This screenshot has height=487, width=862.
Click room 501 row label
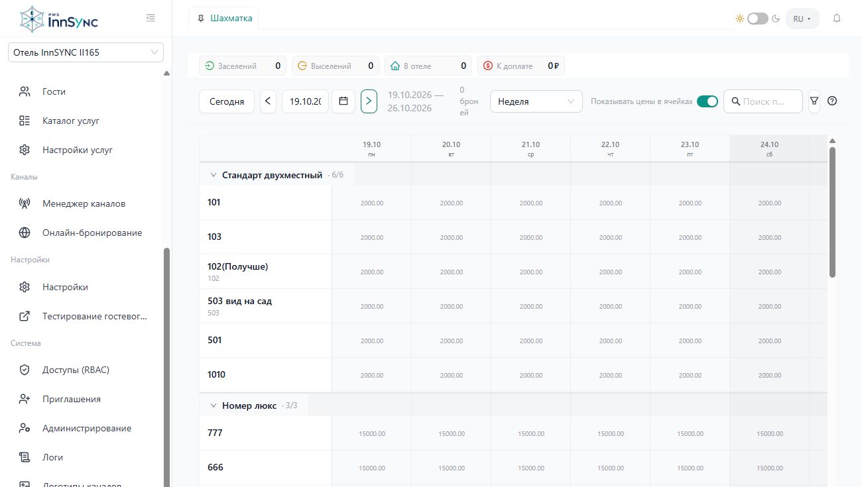pos(265,341)
